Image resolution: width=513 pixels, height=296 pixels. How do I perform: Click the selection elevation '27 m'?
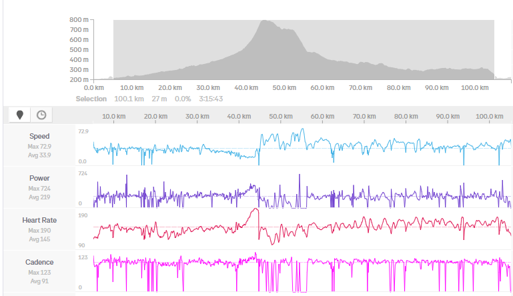[x=159, y=99]
